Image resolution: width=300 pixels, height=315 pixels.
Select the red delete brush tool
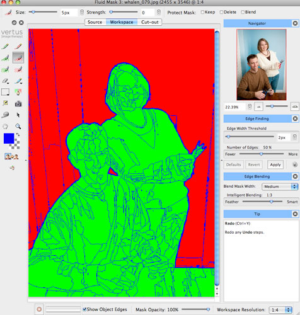pyautogui.click(x=18, y=46)
